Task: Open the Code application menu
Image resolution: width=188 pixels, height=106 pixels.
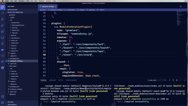Action: pos(7,1)
